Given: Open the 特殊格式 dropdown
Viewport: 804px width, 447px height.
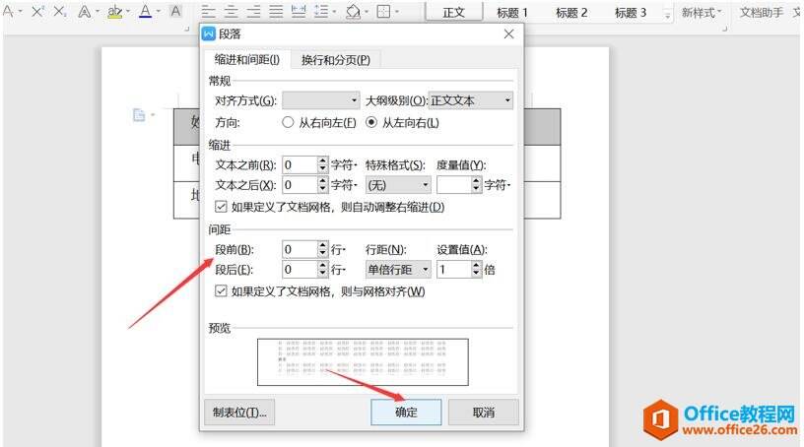Looking at the screenshot, I should [398, 184].
